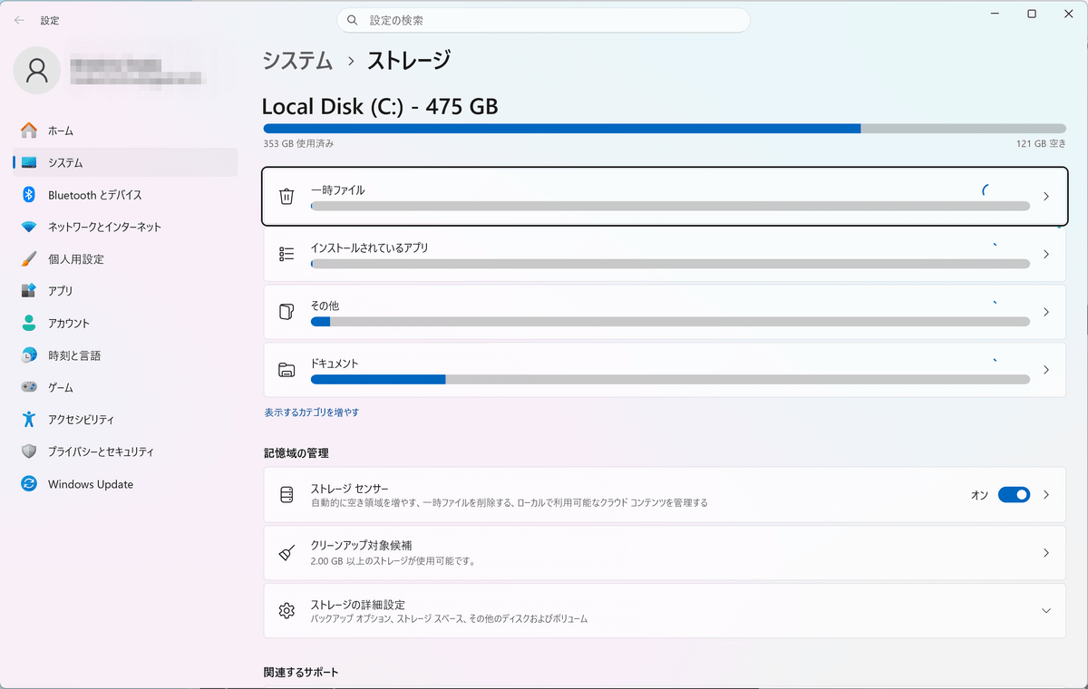
Task: Open the ドキュメント category chevron
Action: coord(1046,370)
